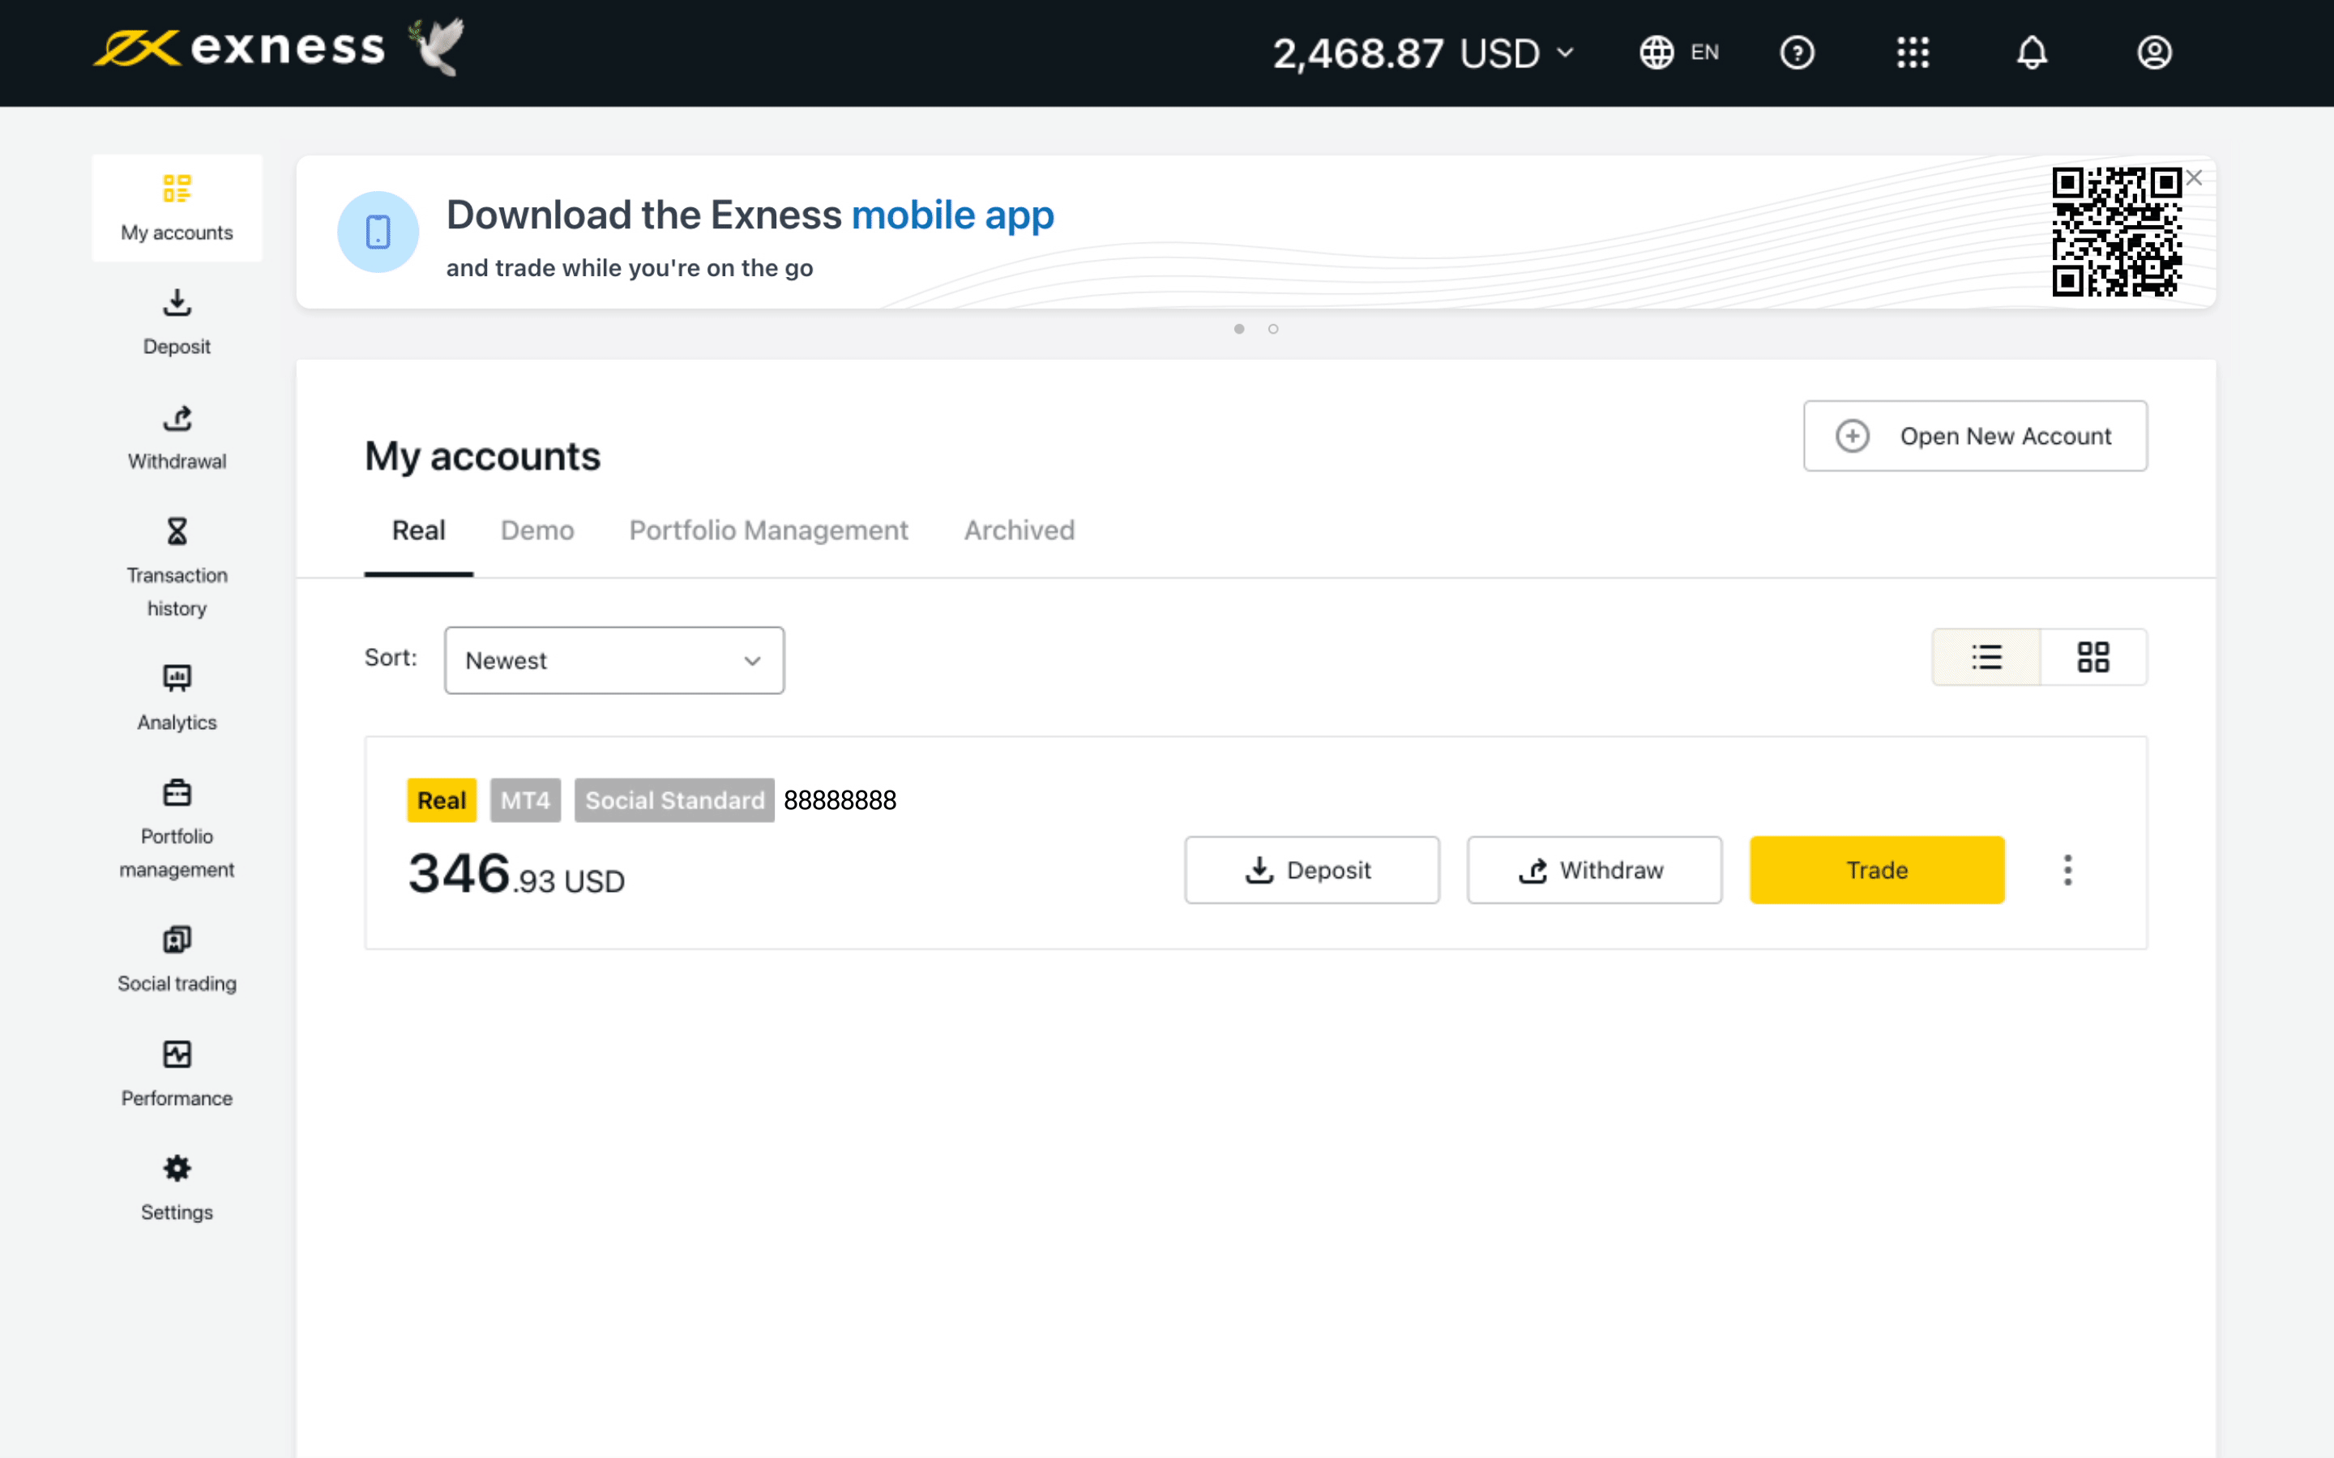This screenshot has width=2334, height=1458.
Task: Click the mobile phone banner icon
Action: pos(378,232)
